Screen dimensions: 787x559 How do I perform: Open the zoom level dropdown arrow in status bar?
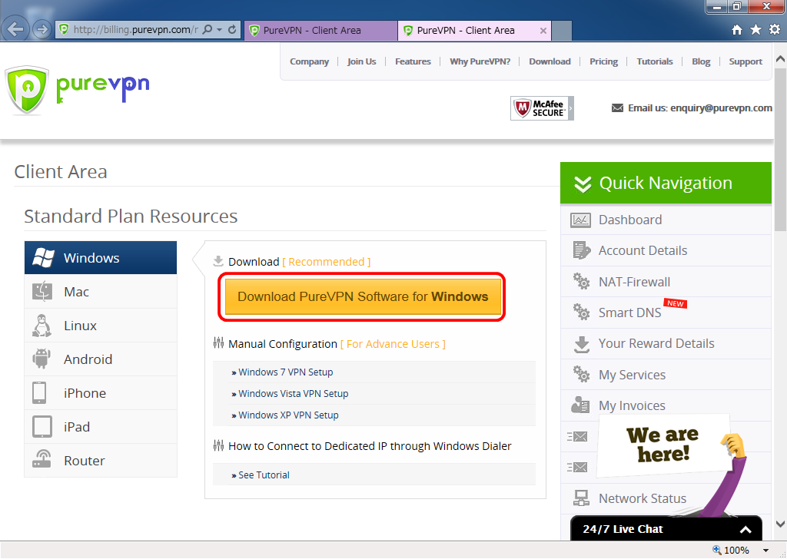[766, 551]
